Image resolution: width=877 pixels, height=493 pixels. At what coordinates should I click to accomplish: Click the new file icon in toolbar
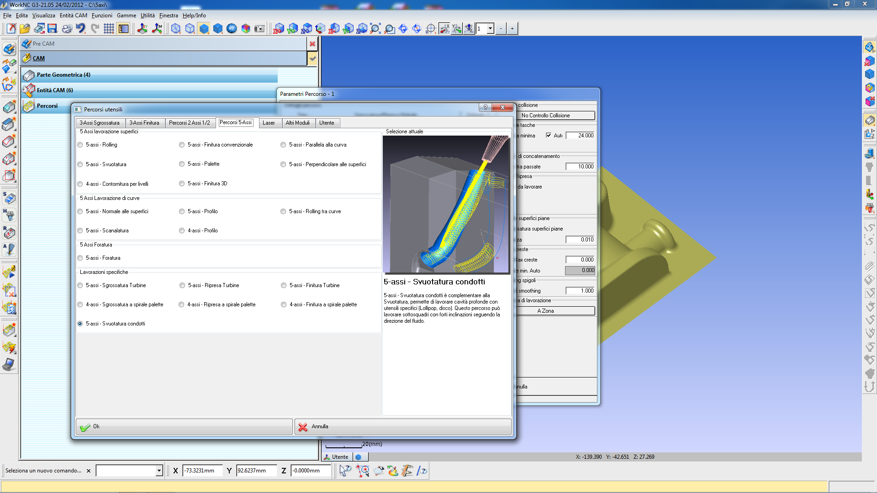pos(11,29)
